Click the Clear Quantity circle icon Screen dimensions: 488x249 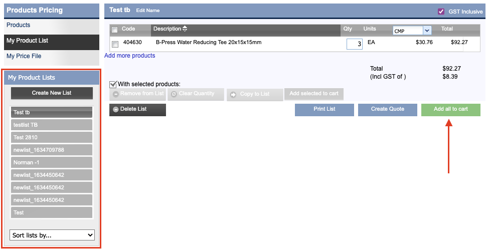click(174, 94)
